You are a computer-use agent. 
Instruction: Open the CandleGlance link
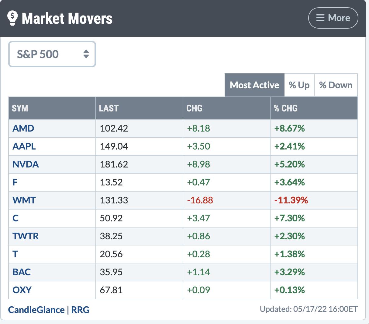[x=36, y=310]
